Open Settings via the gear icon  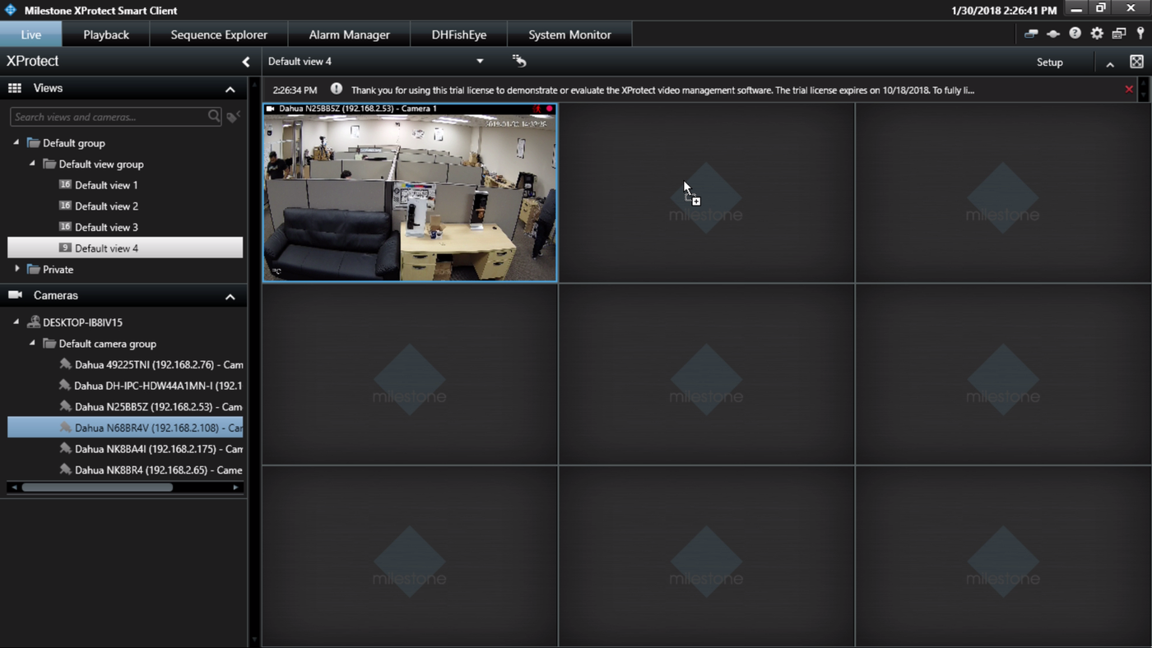pyautogui.click(x=1097, y=34)
